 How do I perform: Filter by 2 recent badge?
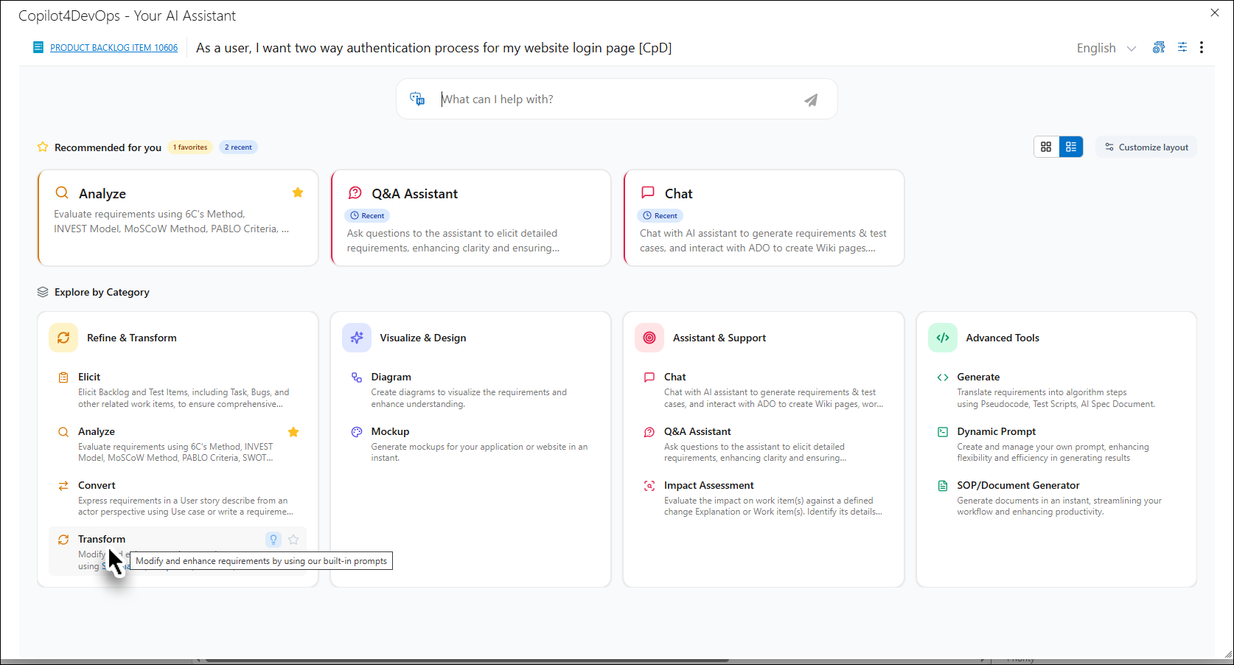(238, 147)
